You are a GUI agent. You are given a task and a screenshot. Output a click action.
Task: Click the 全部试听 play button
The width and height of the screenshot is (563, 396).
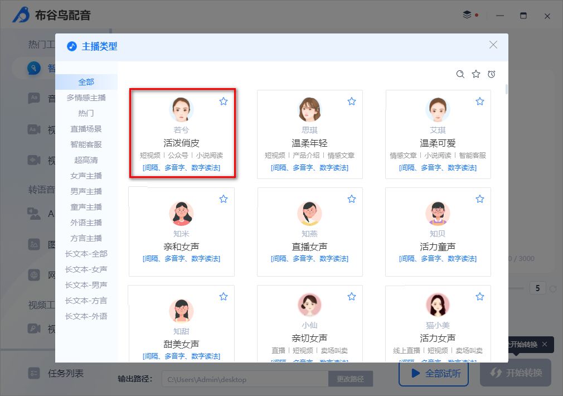click(434, 373)
